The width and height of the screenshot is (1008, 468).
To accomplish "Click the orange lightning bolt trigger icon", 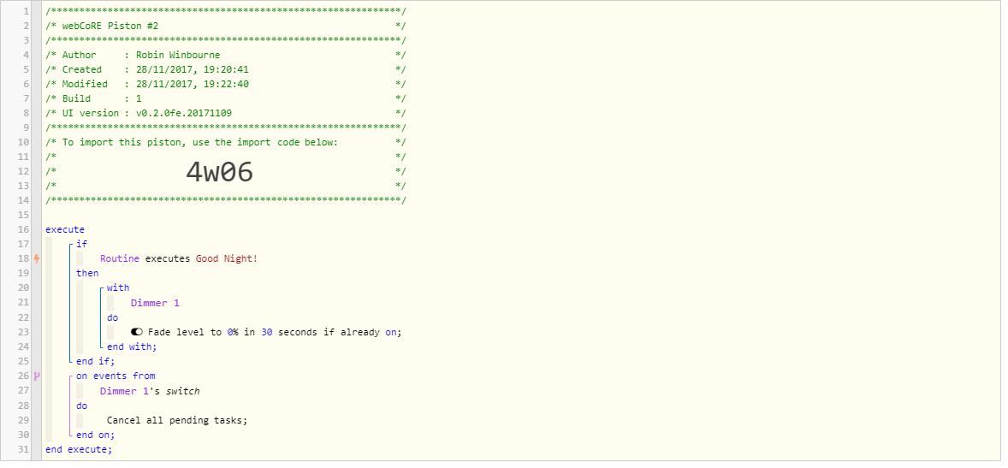I will pos(37,258).
